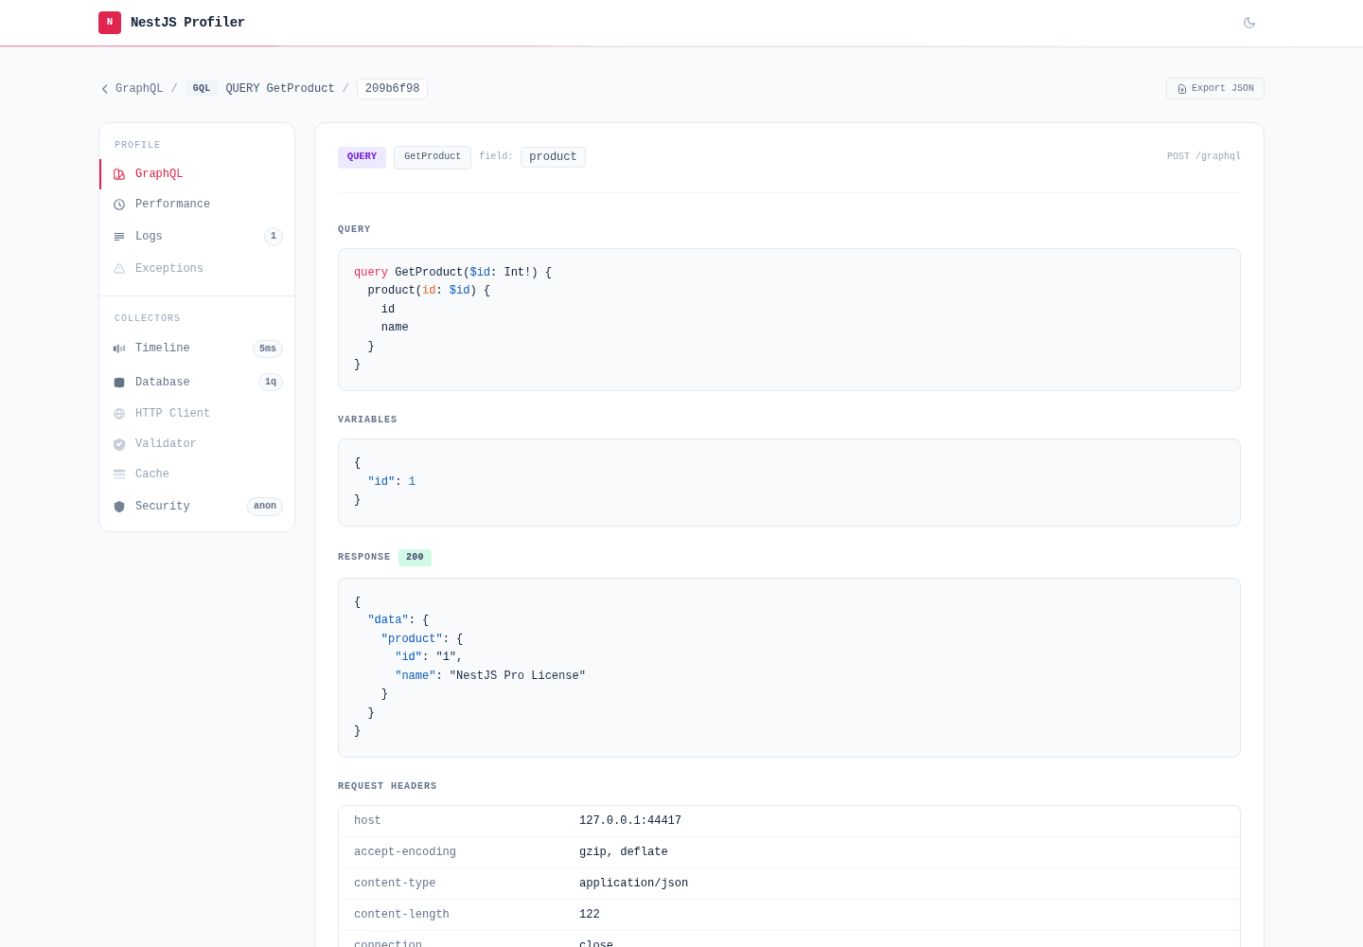Click the variables JSON block
1363x947 pixels.
click(789, 483)
